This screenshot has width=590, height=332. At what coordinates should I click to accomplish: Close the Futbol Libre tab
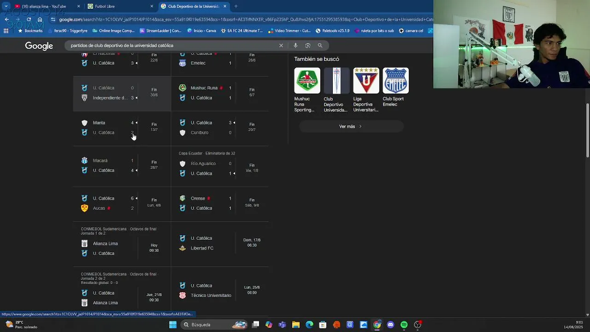[152, 6]
